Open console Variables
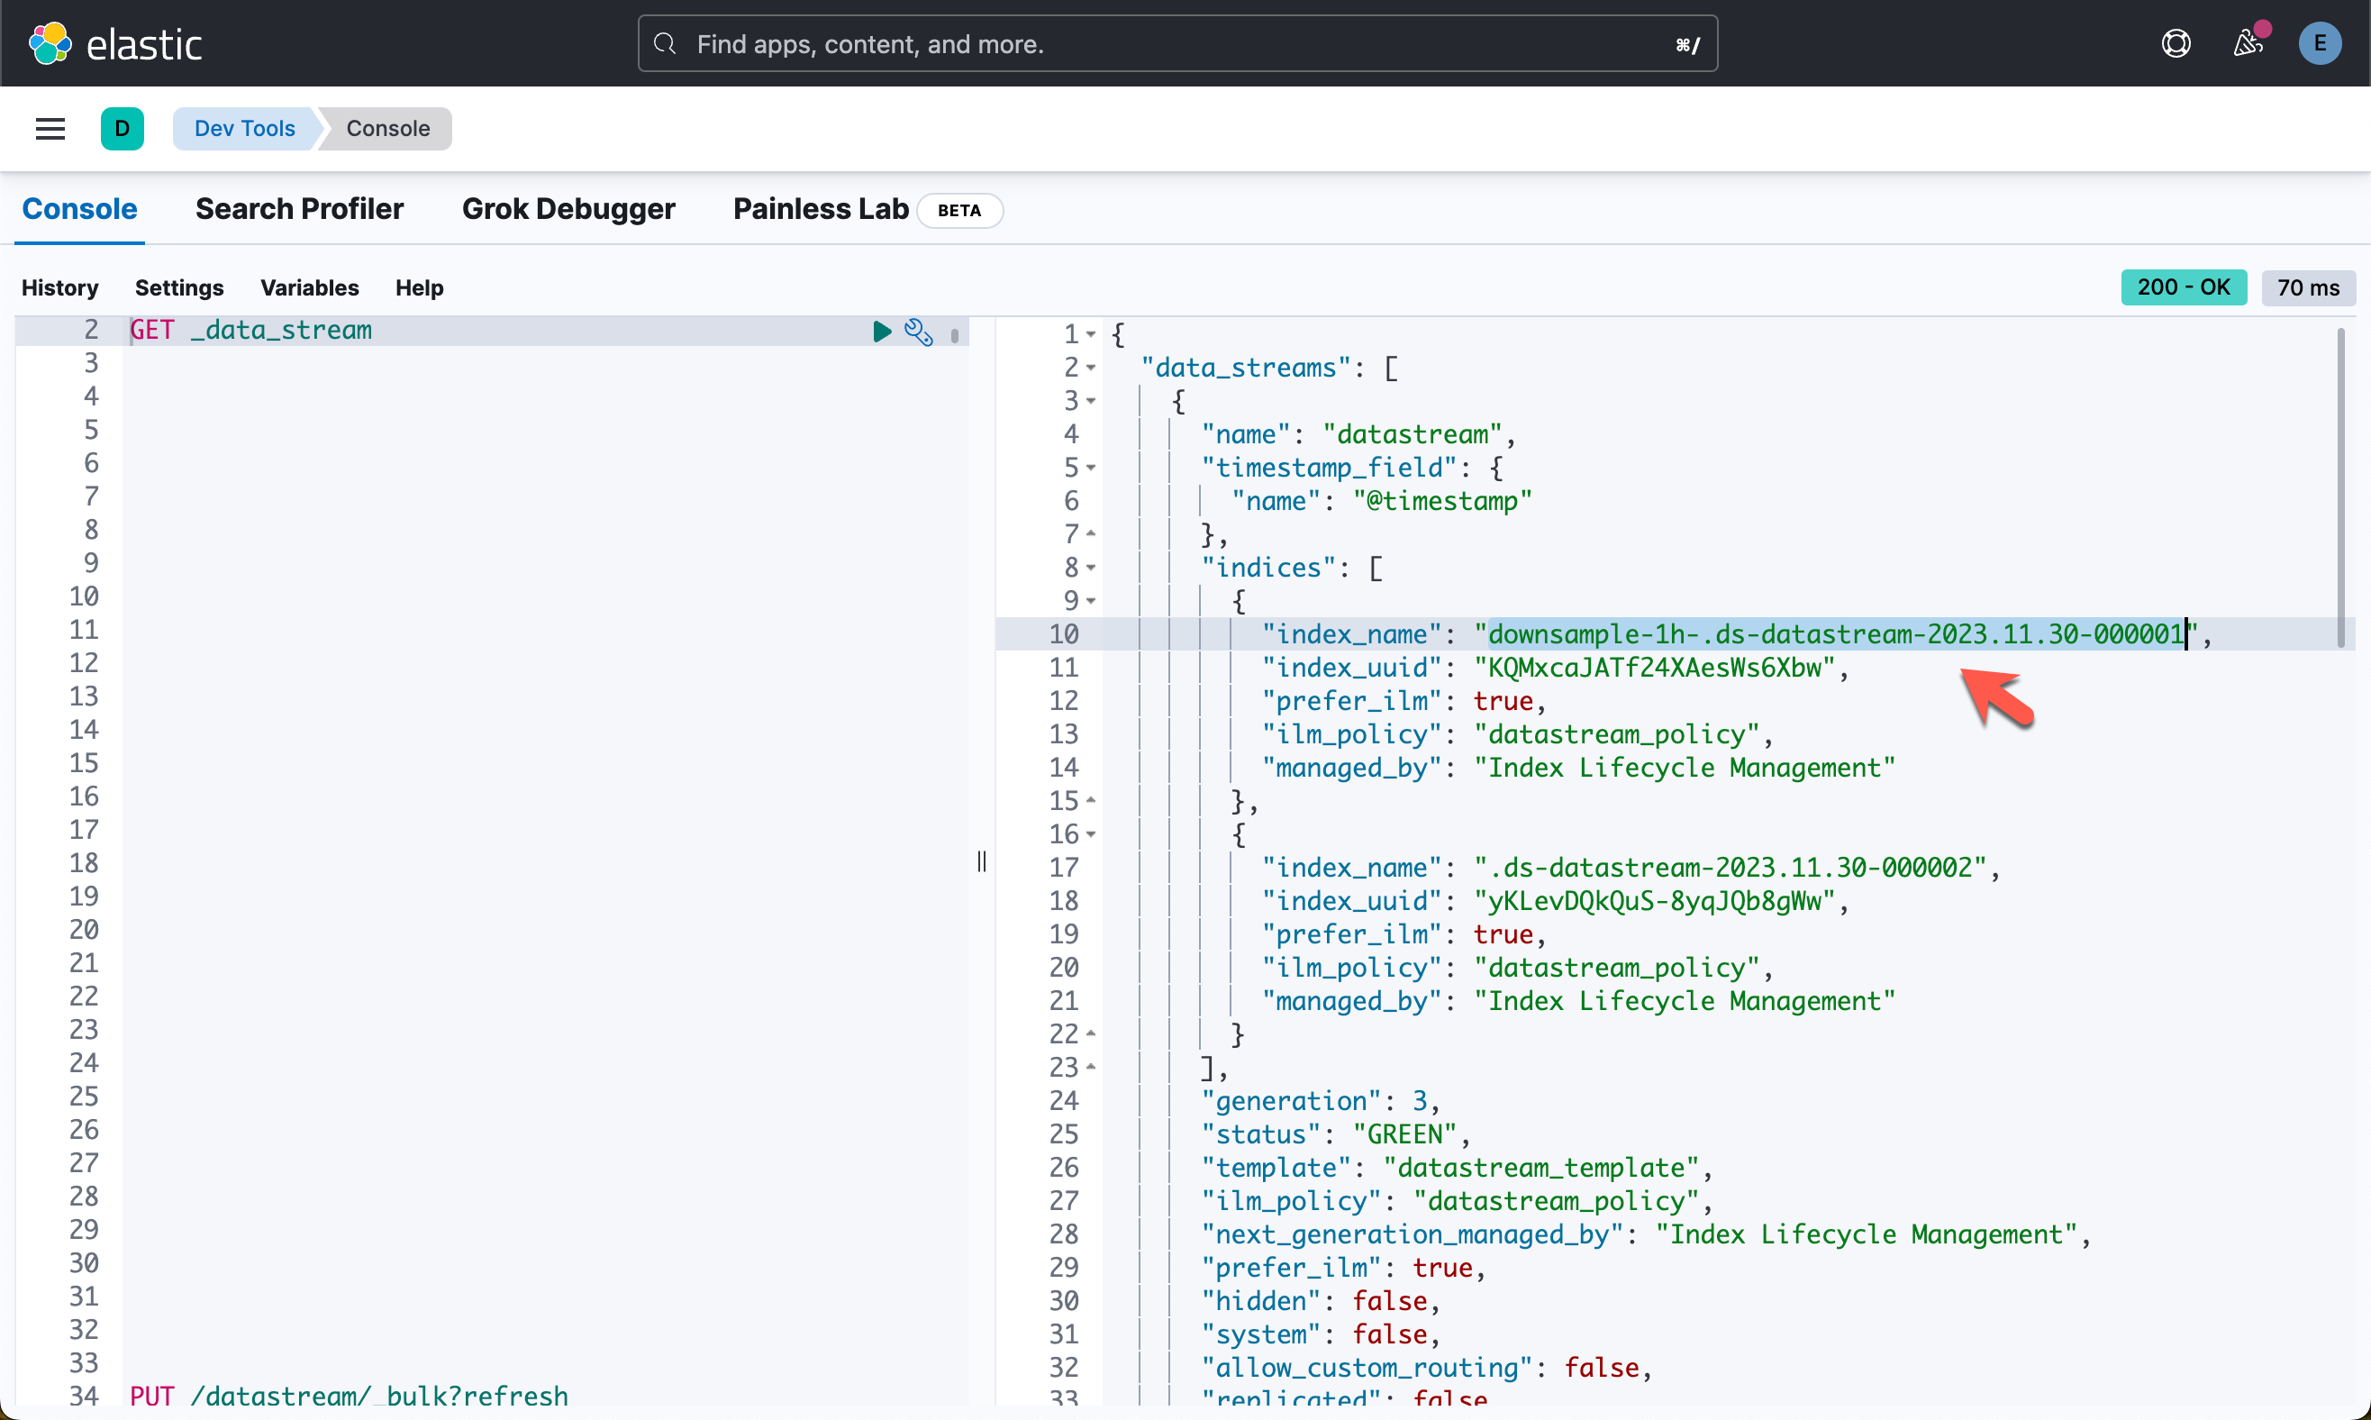 pos(309,288)
